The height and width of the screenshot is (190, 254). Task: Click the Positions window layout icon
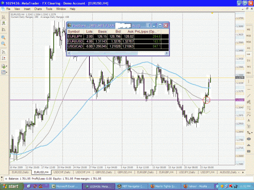[148, 26]
